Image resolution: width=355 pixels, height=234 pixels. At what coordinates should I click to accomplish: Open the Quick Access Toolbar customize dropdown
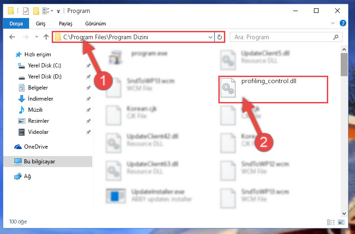click(x=59, y=11)
